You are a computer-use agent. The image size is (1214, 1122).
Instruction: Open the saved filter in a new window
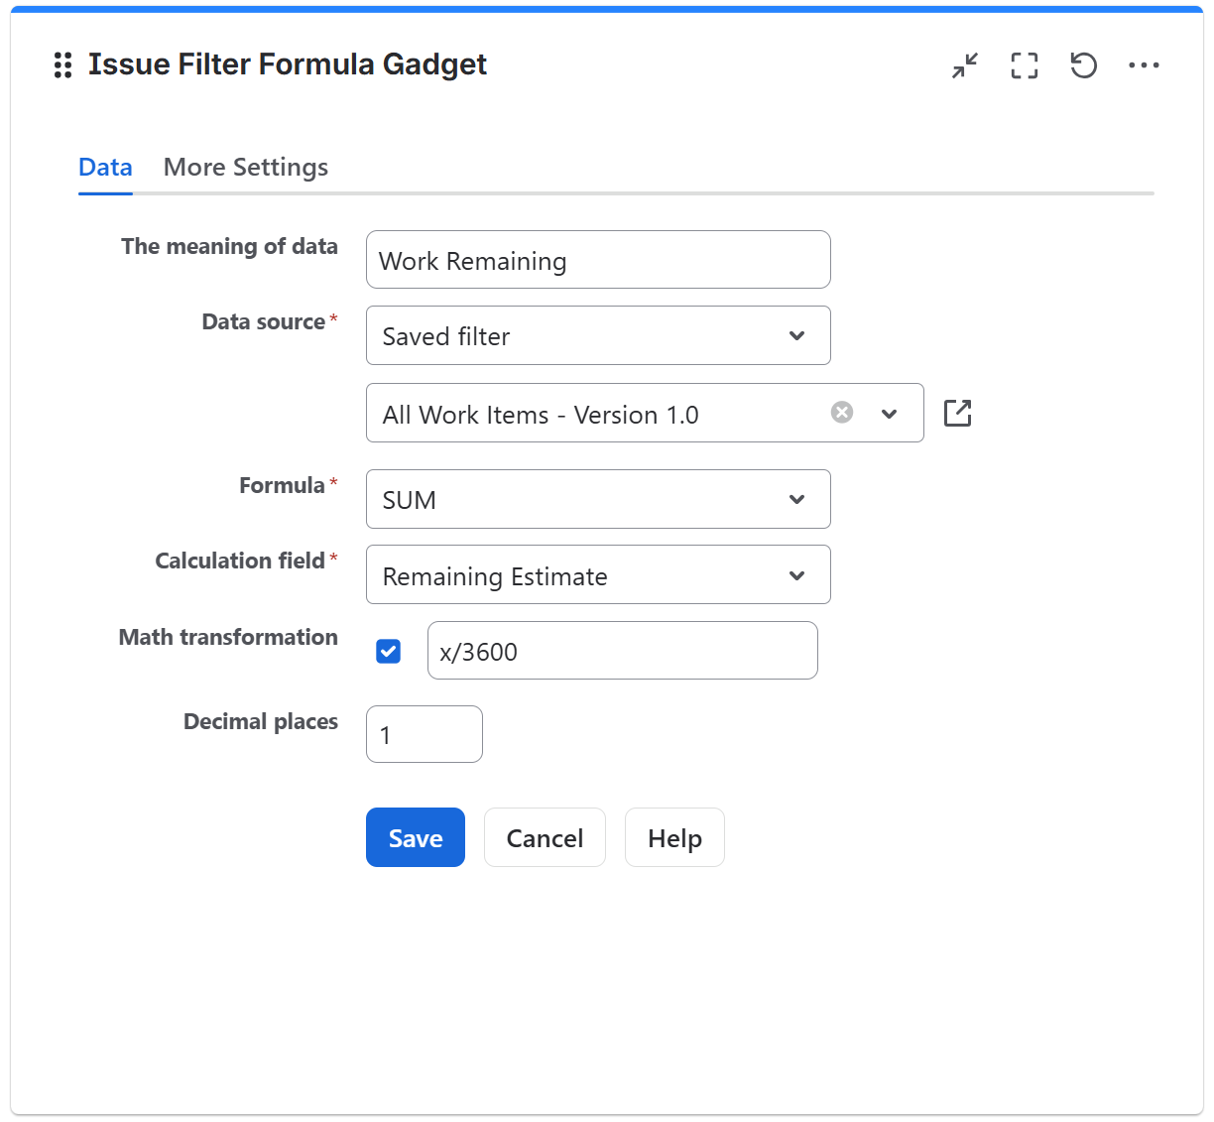click(x=957, y=413)
